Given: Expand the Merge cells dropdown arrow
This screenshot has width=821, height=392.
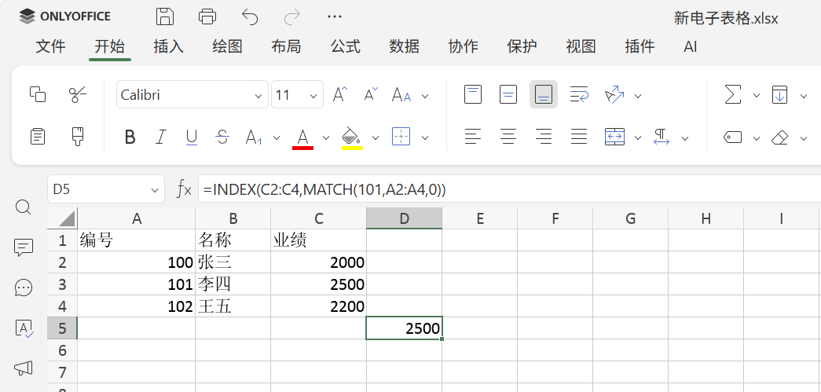Looking at the screenshot, I should click(x=638, y=138).
